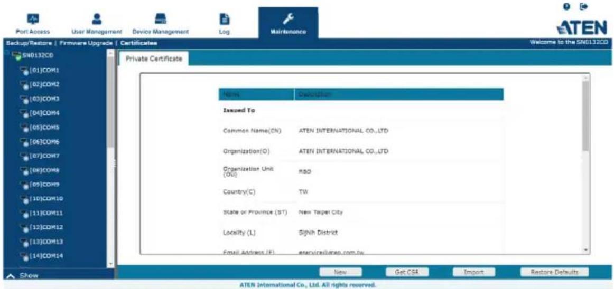Click the Name column header

(256, 94)
